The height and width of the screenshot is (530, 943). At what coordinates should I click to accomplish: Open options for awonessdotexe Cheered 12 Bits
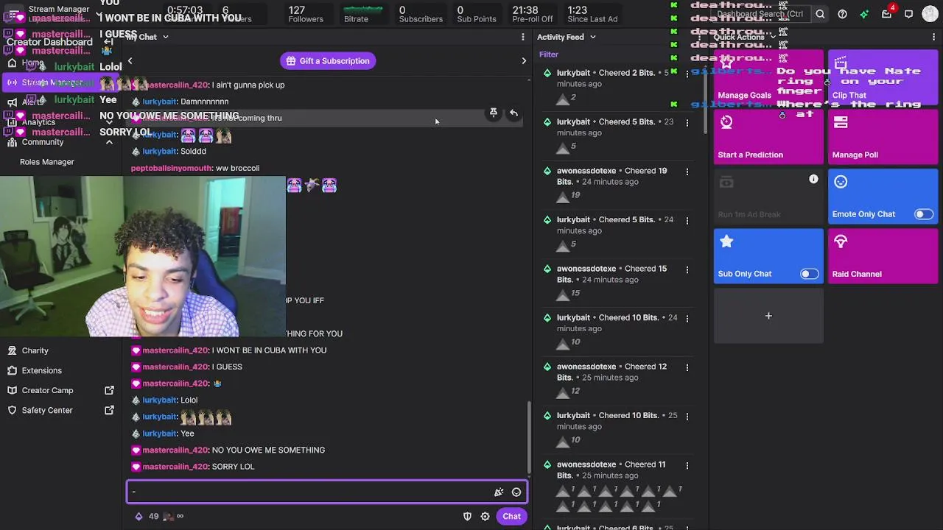(x=687, y=367)
